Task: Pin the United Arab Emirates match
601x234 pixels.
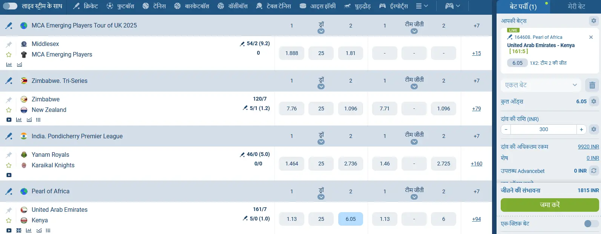Action: pos(9,210)
